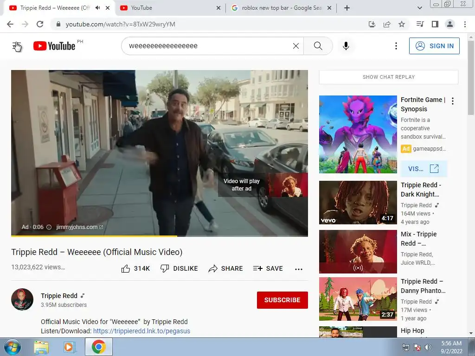Screen dimensions: 475x356
Task: Click the ad info icon next to Ad 0:06
Action: pos(49,227)
